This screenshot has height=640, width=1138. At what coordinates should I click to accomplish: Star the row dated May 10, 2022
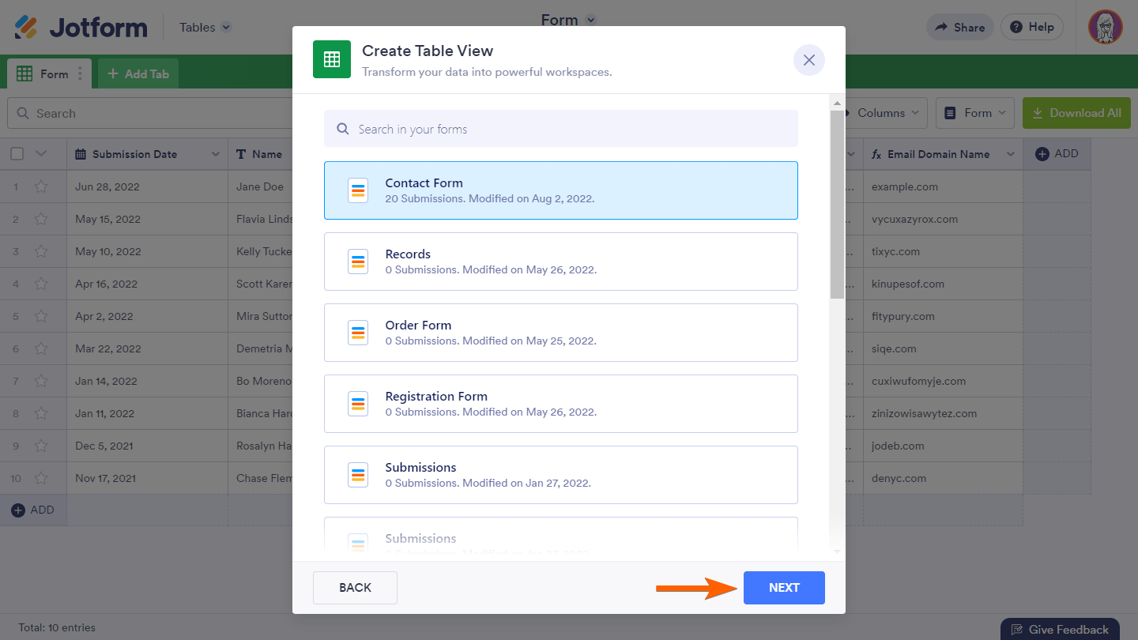(x=41, y=252)
